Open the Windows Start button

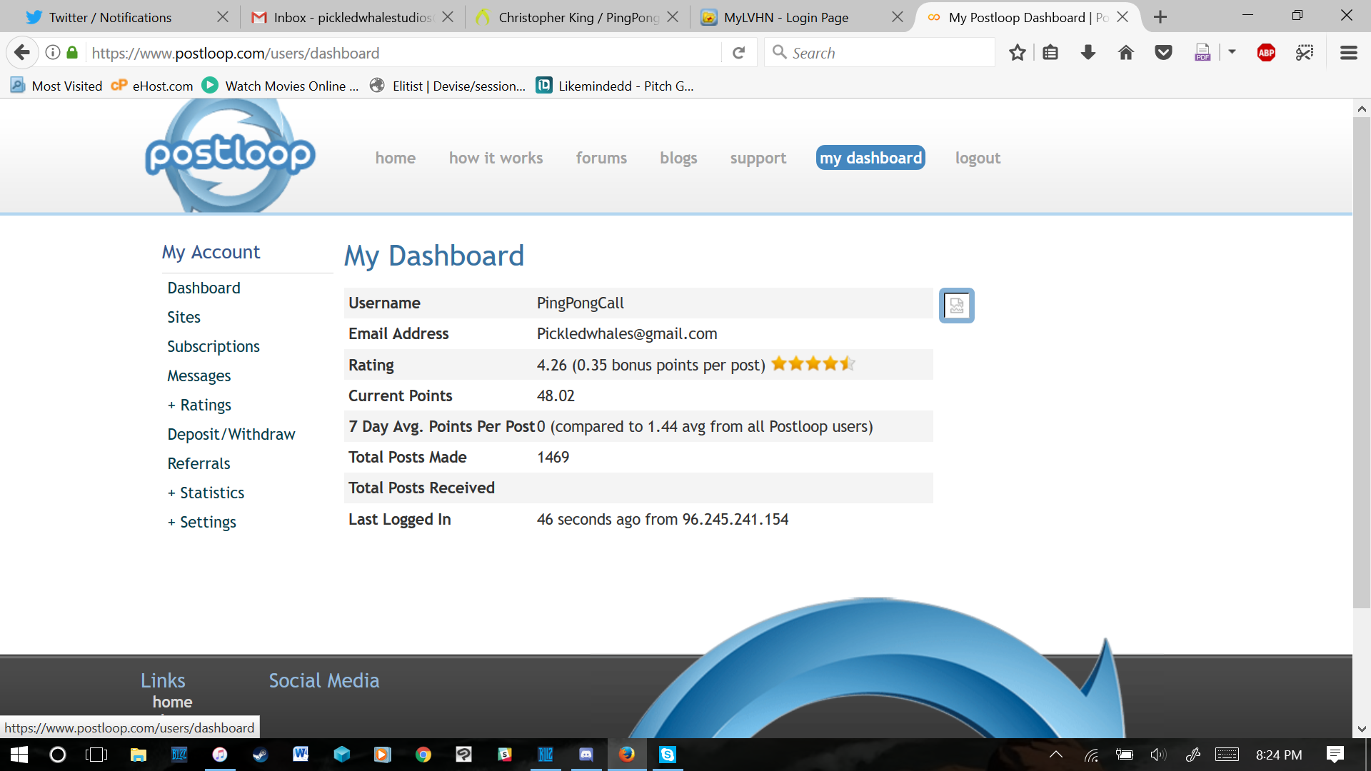(x=19, y=755)
